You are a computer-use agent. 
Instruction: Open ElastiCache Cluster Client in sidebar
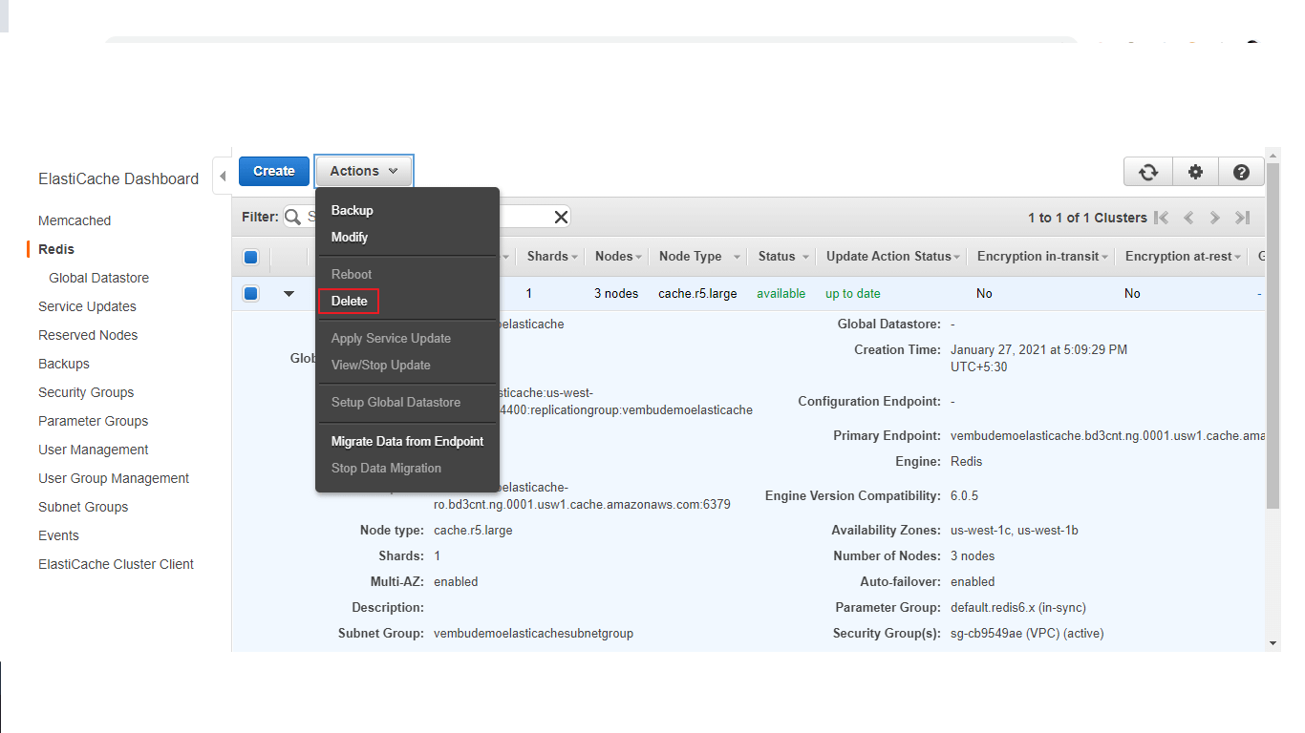coord(116,564)
